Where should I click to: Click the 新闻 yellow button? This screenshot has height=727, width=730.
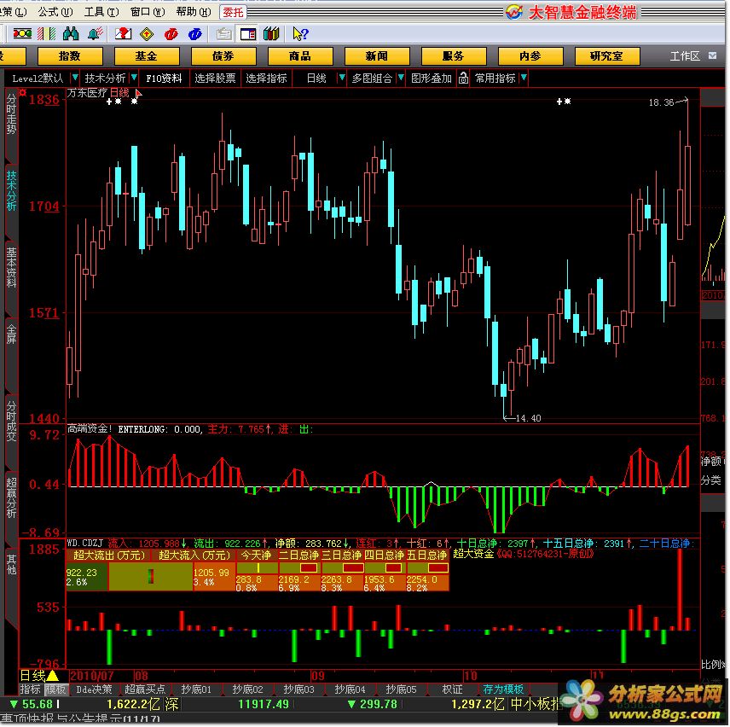[377, 55]
